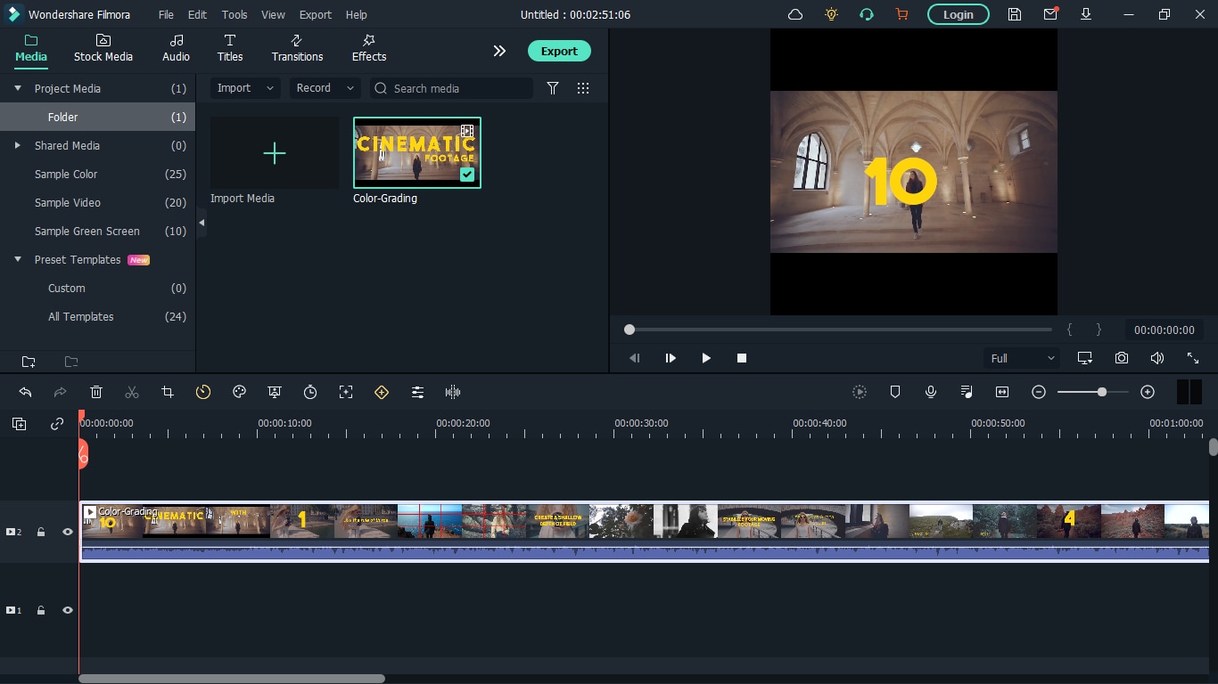Open the Tools menu
The height and width of the screenshot is (684, 1218).
point(235,15)
